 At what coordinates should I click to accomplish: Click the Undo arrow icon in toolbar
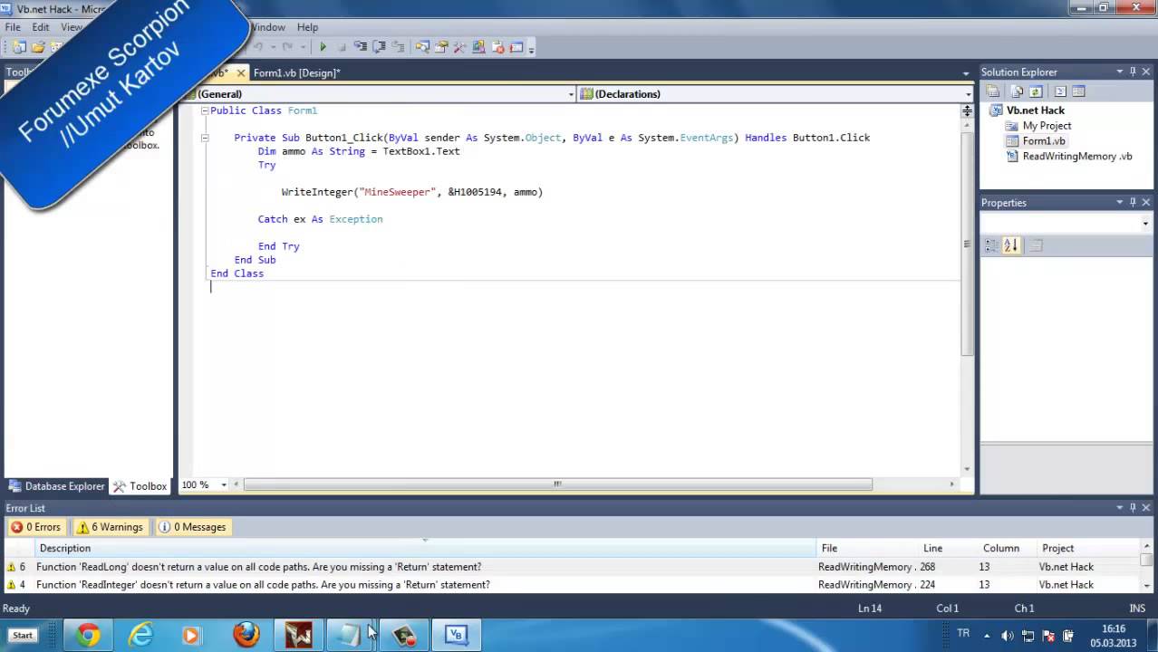pos(258,47)
